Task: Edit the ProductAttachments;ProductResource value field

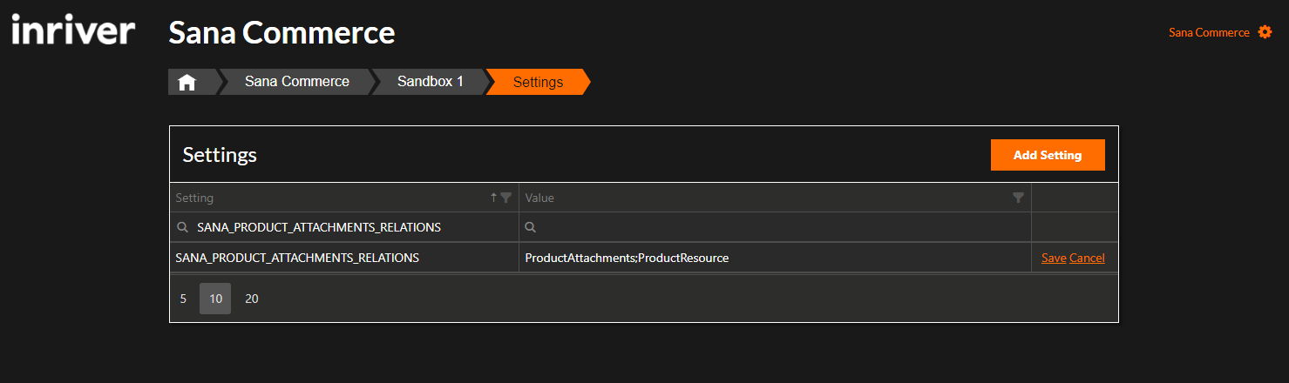Action: tap(775, 258)
